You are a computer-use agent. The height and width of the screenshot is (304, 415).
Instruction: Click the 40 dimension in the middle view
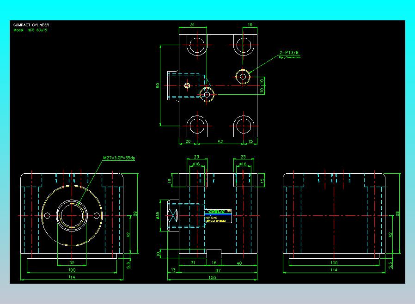click(239, 263)
